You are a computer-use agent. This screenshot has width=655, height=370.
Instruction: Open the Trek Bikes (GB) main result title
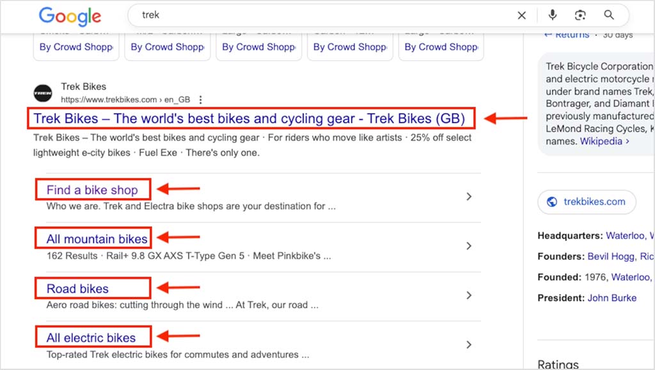coord(249,118)
